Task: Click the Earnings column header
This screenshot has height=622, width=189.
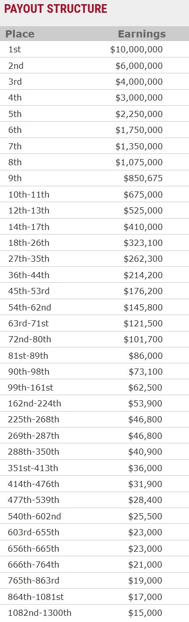Action: tap(142, 34)
